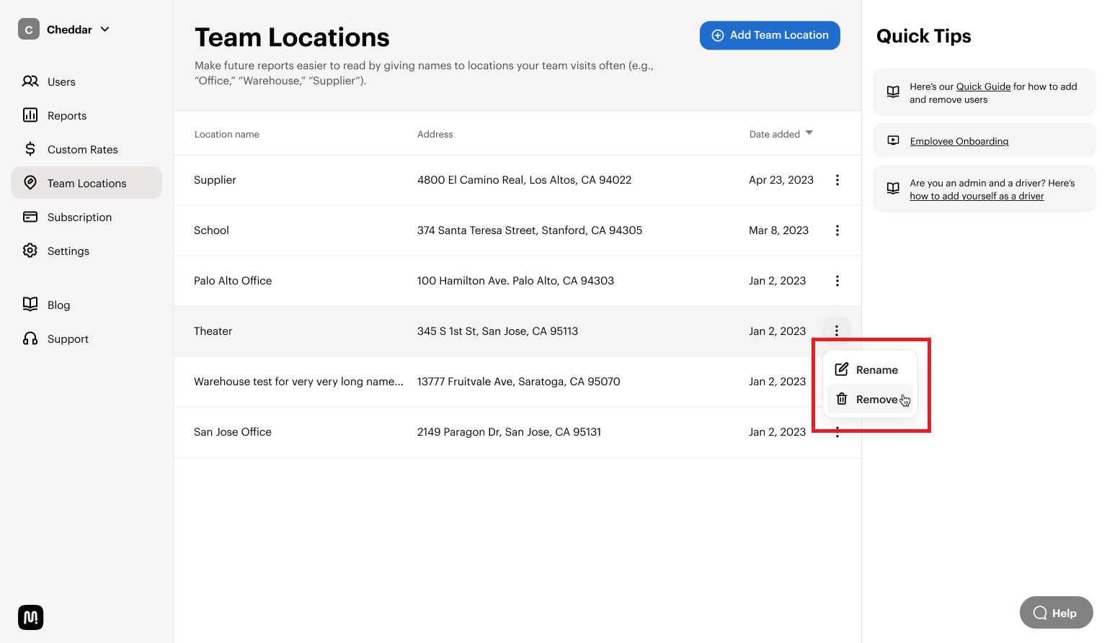Click the Users people icon
This screenshot has width=1107, height=643.
(30, 81)
